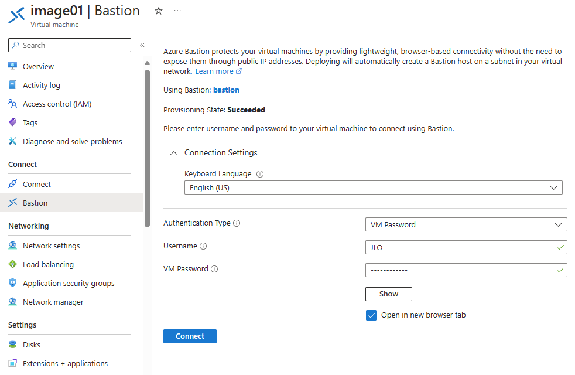This screenshot has height=375, width=575.
Task: Click the VM Password input field
Action: pyautogui.click(x=466, y=270)
